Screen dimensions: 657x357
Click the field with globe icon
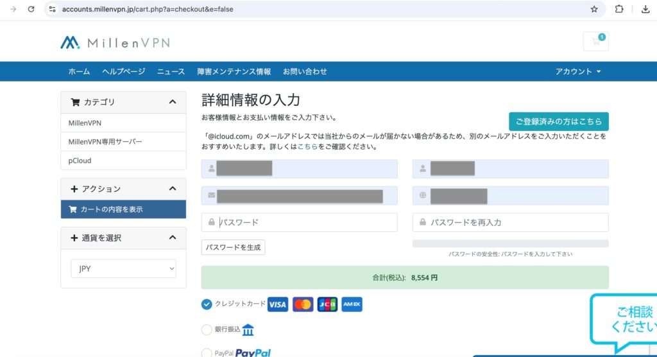(510, 195)
